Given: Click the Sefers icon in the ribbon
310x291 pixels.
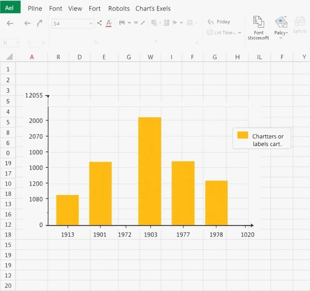Looking at the screenshot, I should [x=299, y=22].
